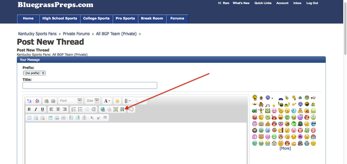Click Log Out

(x=312, y=3)
